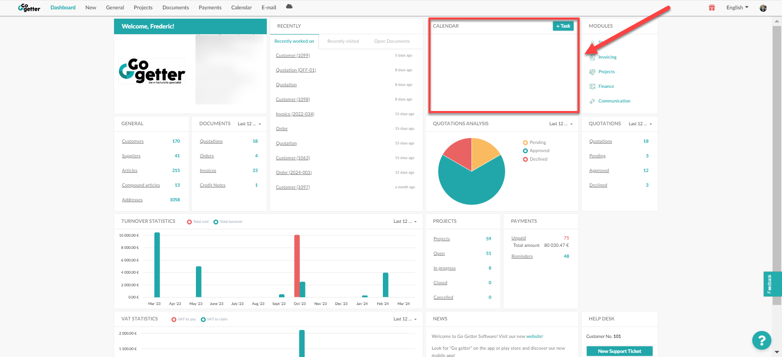This screenshot has height=357, width=782.
Task: Open Customers link in General panel
Action: (133, 141)
